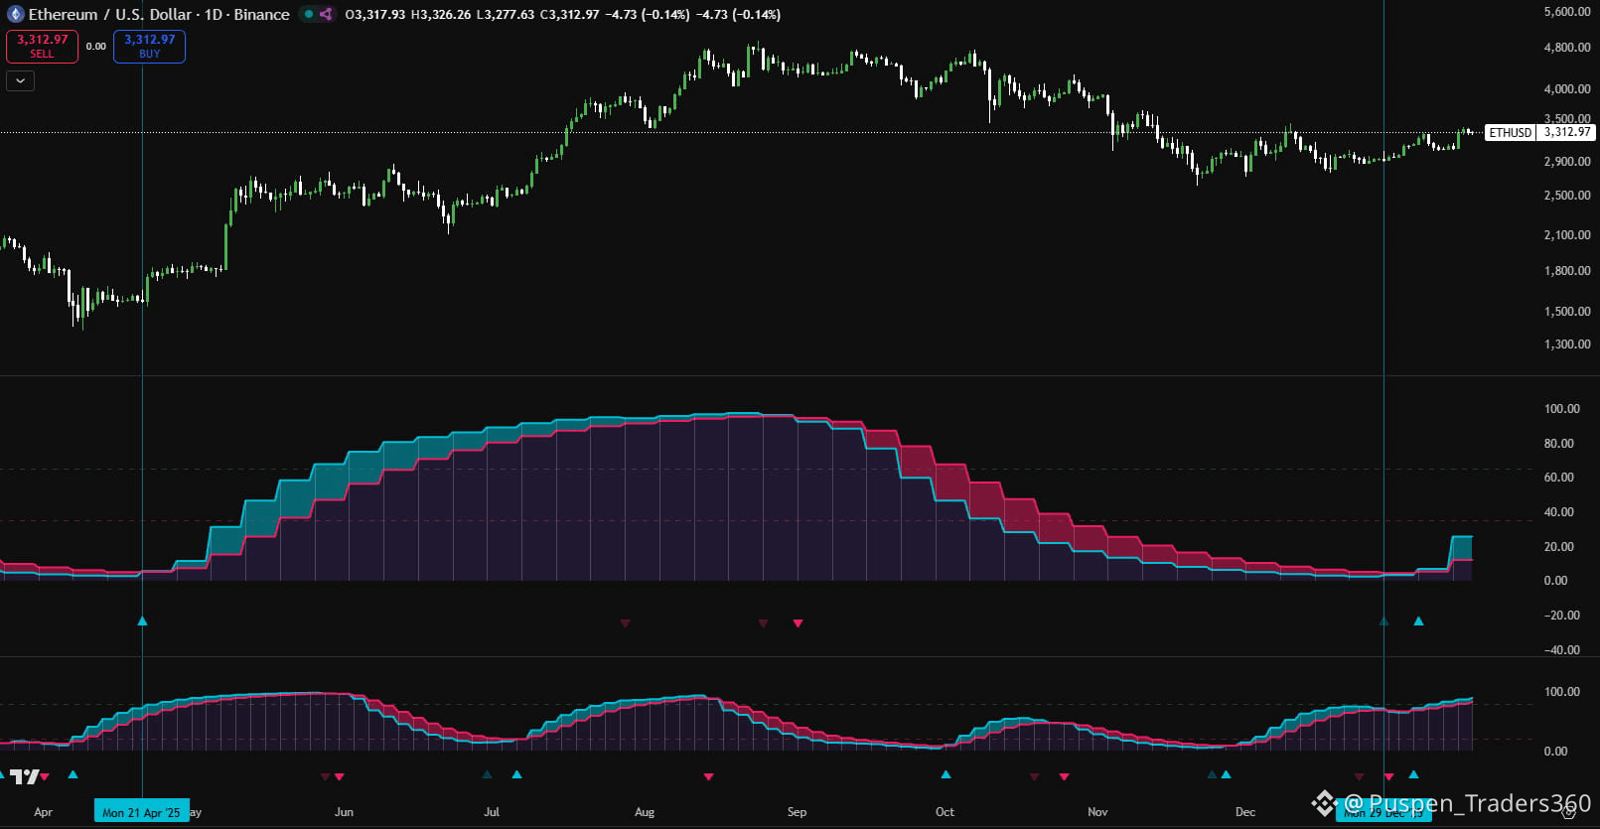Click the 2,500.00 price scale label
This screenshot has height=829, width=1600.
pyautogui.click(x=1567, y=196)
